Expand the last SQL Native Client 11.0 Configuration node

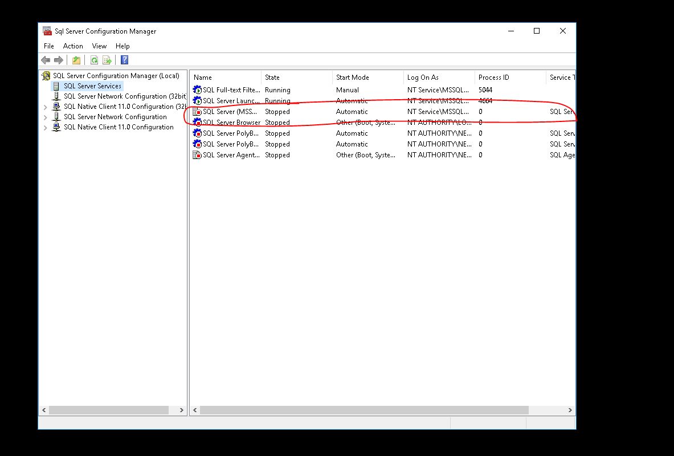tap(46, 127)
